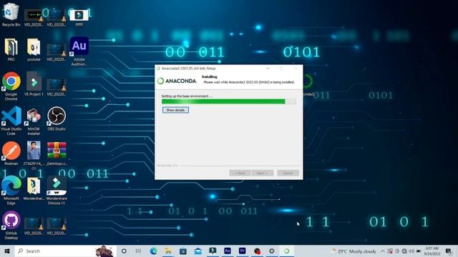Open the taskbar clock and date
Screen dimensions: 458x257
tap(432, 251)
